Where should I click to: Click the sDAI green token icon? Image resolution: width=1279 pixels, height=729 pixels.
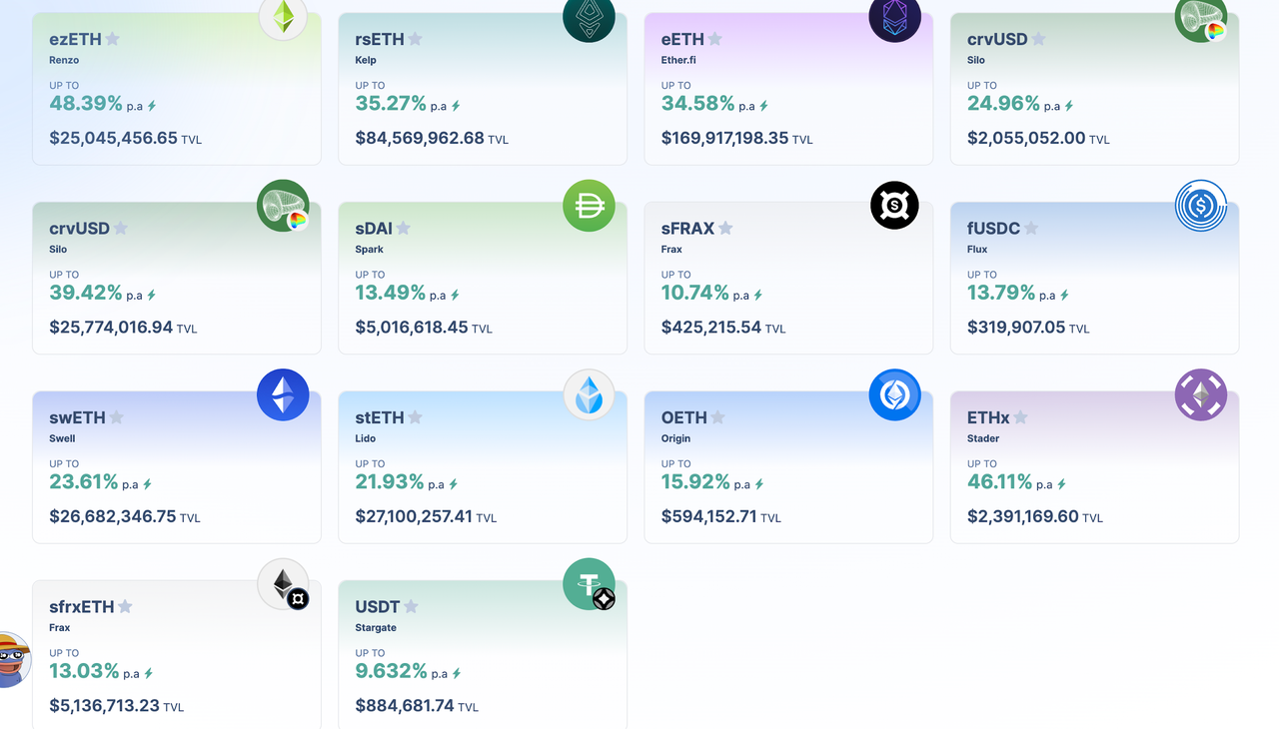590,206
